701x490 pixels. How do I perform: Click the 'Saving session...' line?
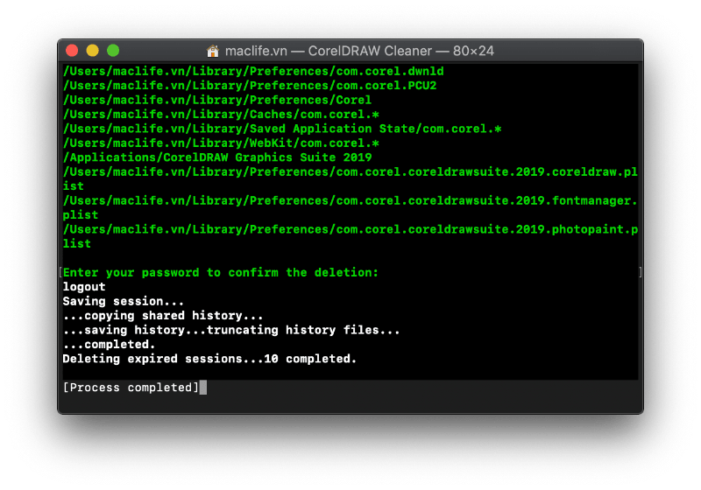[124, 301]
